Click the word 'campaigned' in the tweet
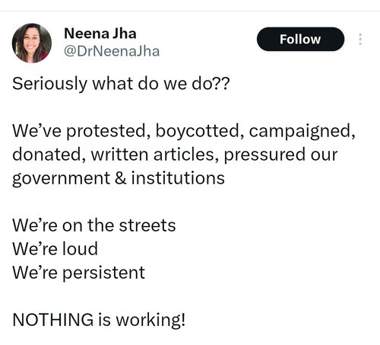 (x=302, y=131)
